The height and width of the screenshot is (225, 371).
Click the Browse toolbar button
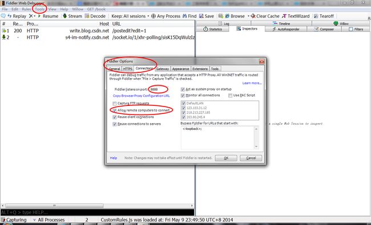point(235,16)
